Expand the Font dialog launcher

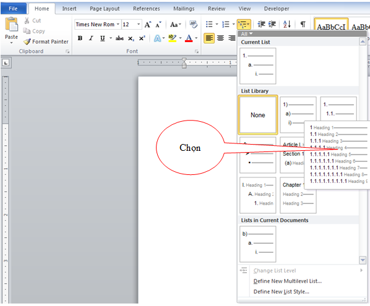tap(197, 51)
